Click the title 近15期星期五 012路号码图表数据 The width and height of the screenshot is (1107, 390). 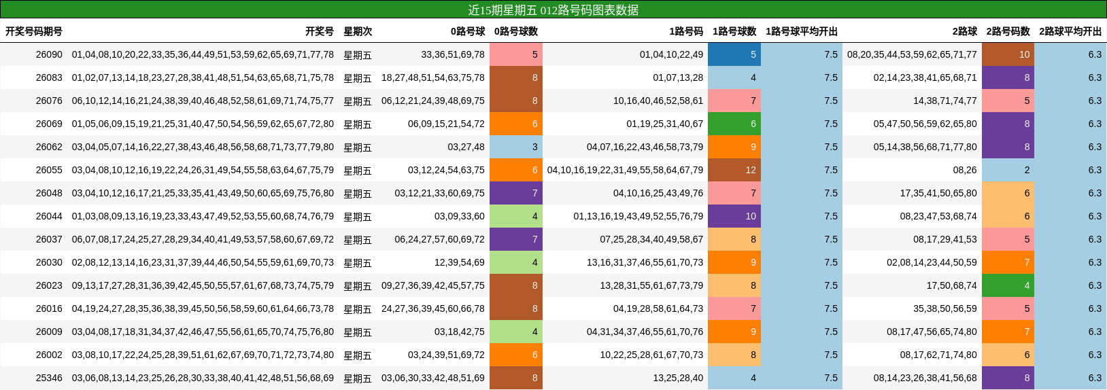click(553, 10)
